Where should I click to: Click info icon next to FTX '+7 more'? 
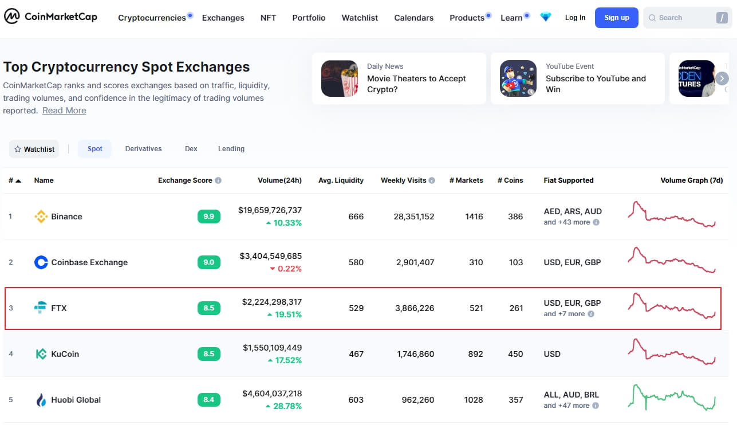tap(591, 314)
